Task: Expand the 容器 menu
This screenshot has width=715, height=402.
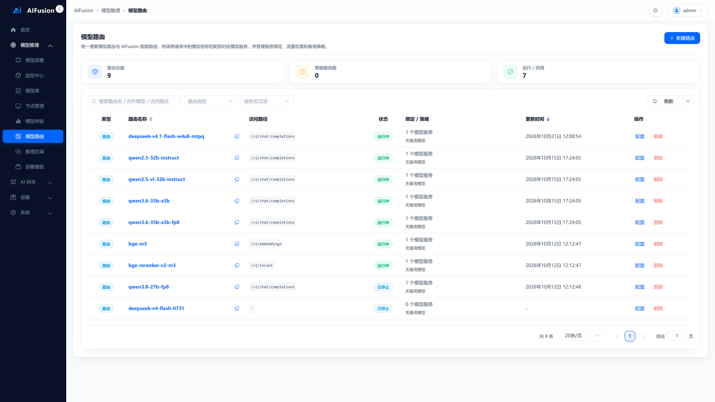Action: (33, 197)
